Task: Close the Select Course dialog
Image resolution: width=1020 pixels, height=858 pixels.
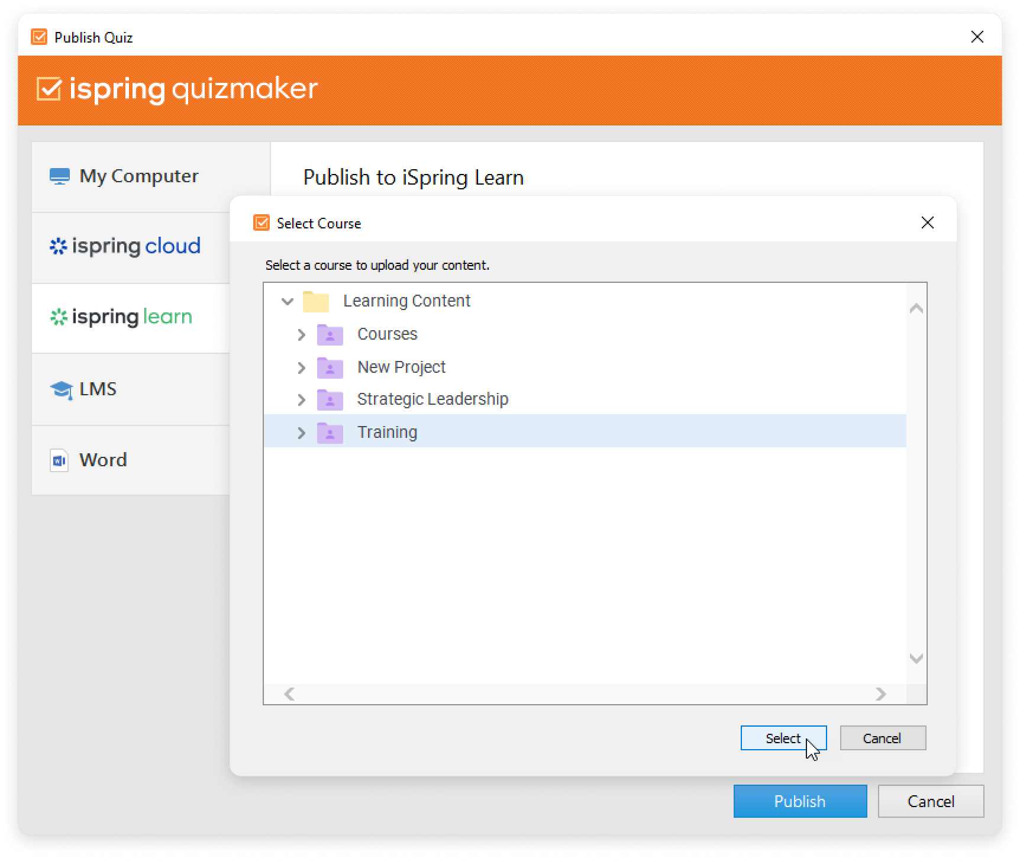Action: pos(927,222)
